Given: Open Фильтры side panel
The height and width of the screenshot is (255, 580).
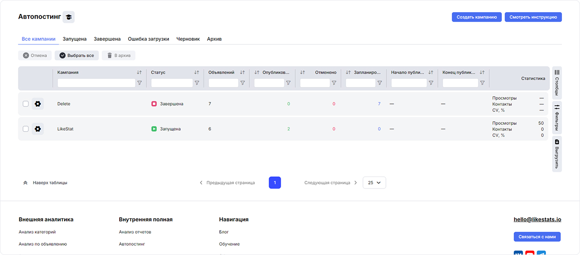Looking at the screenshot, I should 557,117.
